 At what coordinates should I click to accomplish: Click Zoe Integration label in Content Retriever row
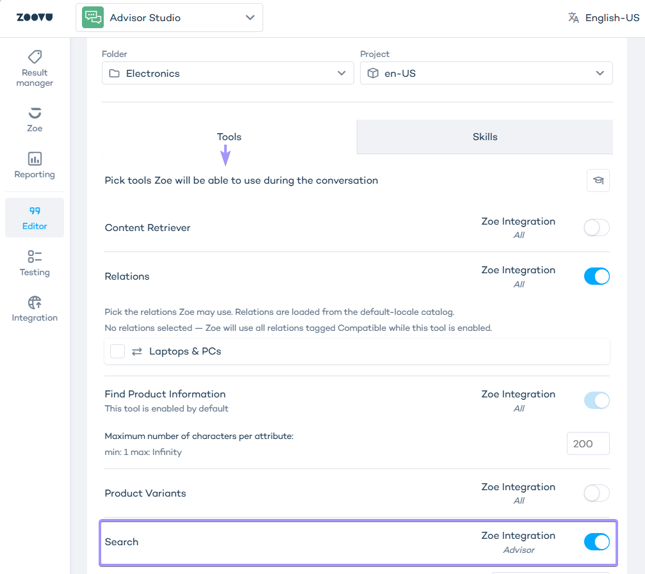coord(518,221)
